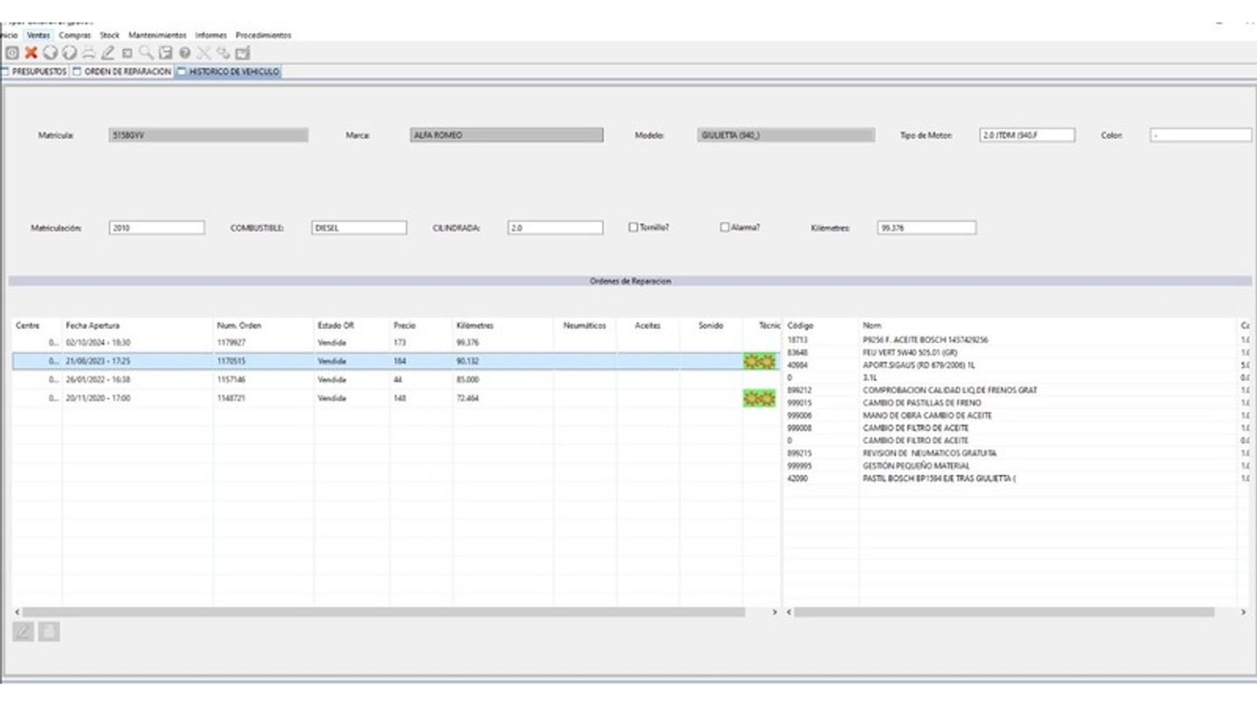Viewport: 1257px width, 707px height.
Task: Toggle the Tornillo? checkbox
Action: (634, 227)
